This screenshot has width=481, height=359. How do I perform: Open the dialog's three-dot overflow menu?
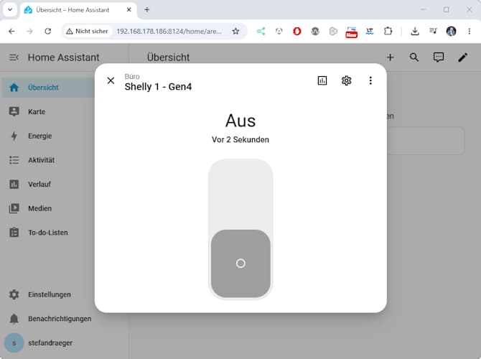(x=370, y=80)
